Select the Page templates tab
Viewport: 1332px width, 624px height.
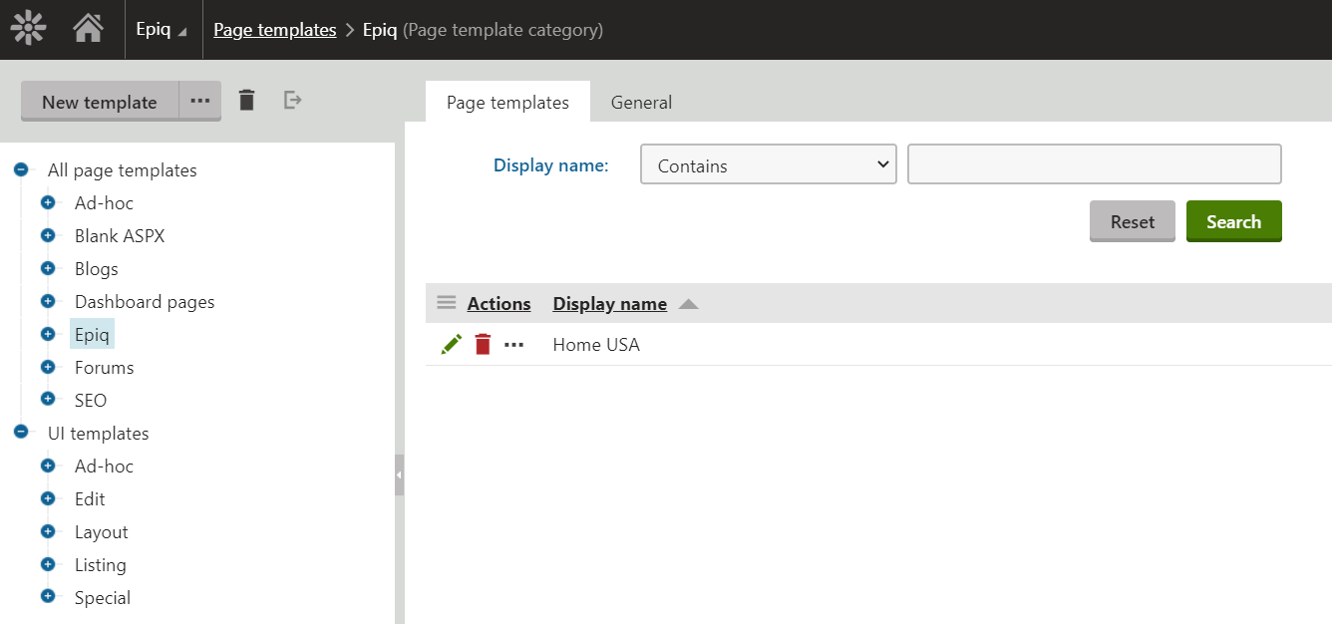pos(507,102)
